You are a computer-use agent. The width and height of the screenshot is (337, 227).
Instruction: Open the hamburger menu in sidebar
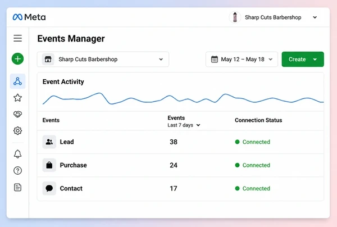[x=17, y=38]
